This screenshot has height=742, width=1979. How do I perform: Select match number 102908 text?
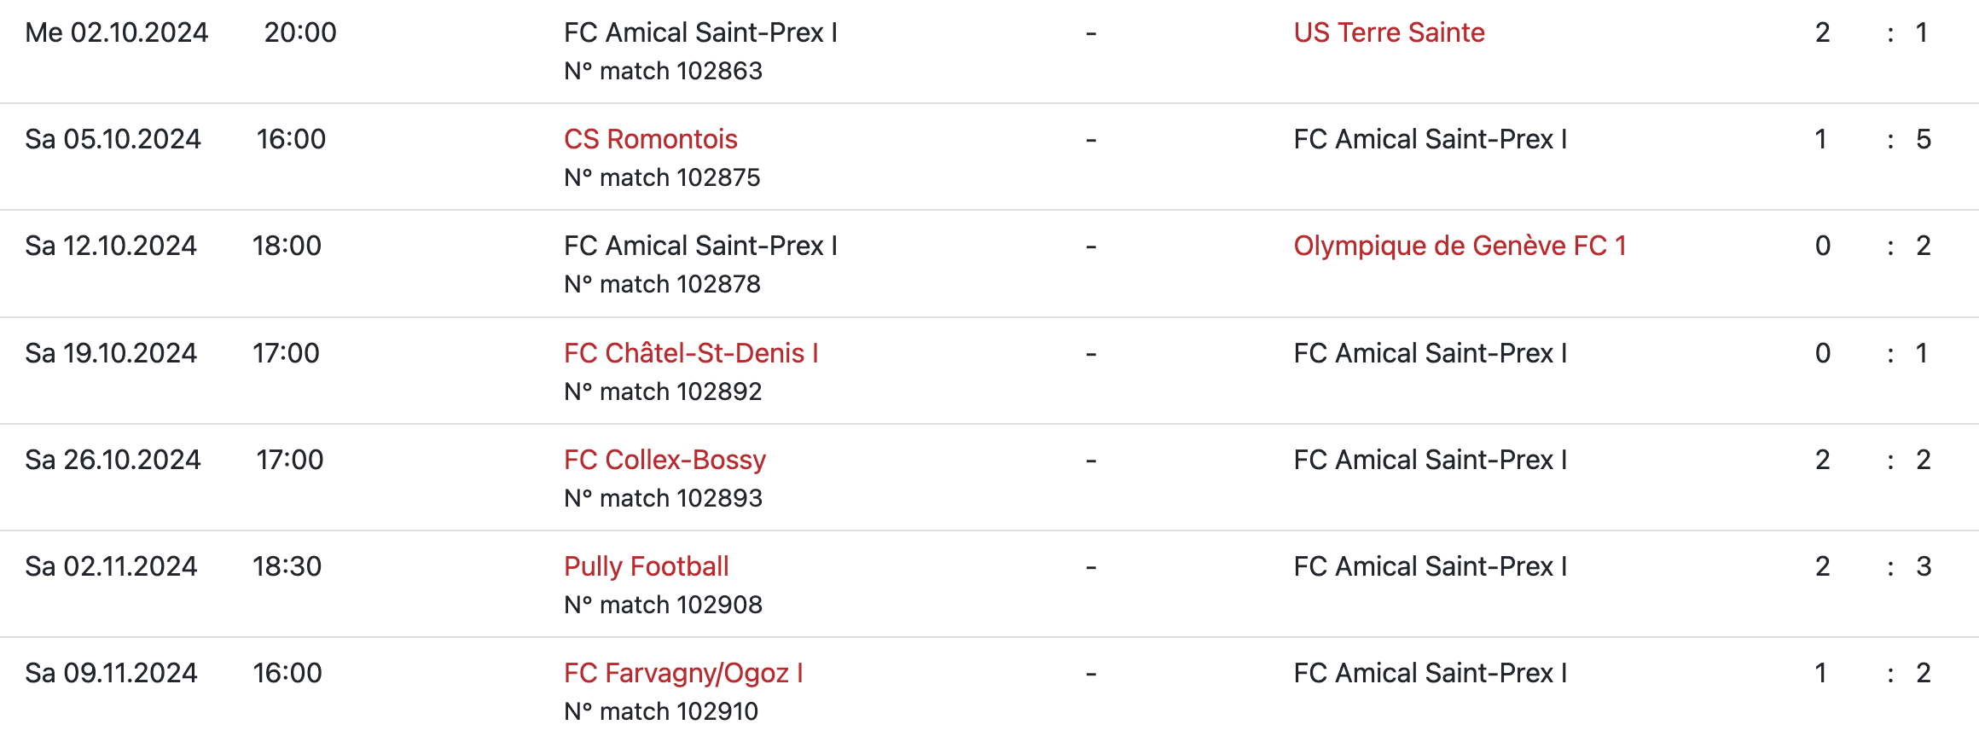663,605
